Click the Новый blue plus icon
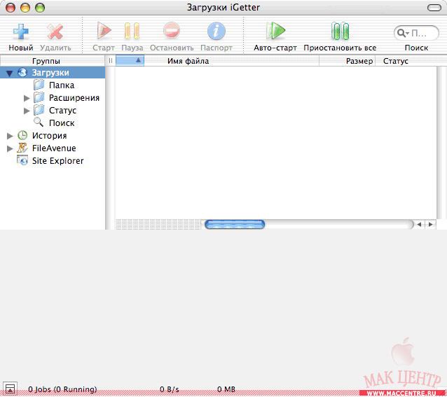 (21, 32)
